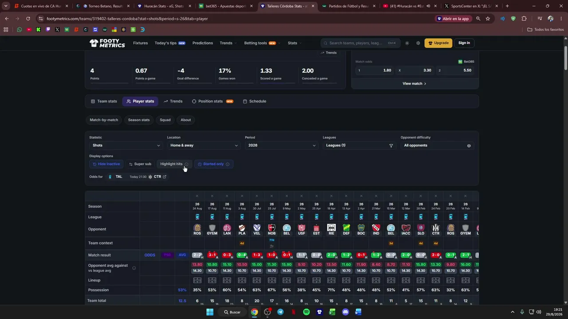The image size is (568, 319).
Task: Toggle Started only display option
Action: coord(213,164)
